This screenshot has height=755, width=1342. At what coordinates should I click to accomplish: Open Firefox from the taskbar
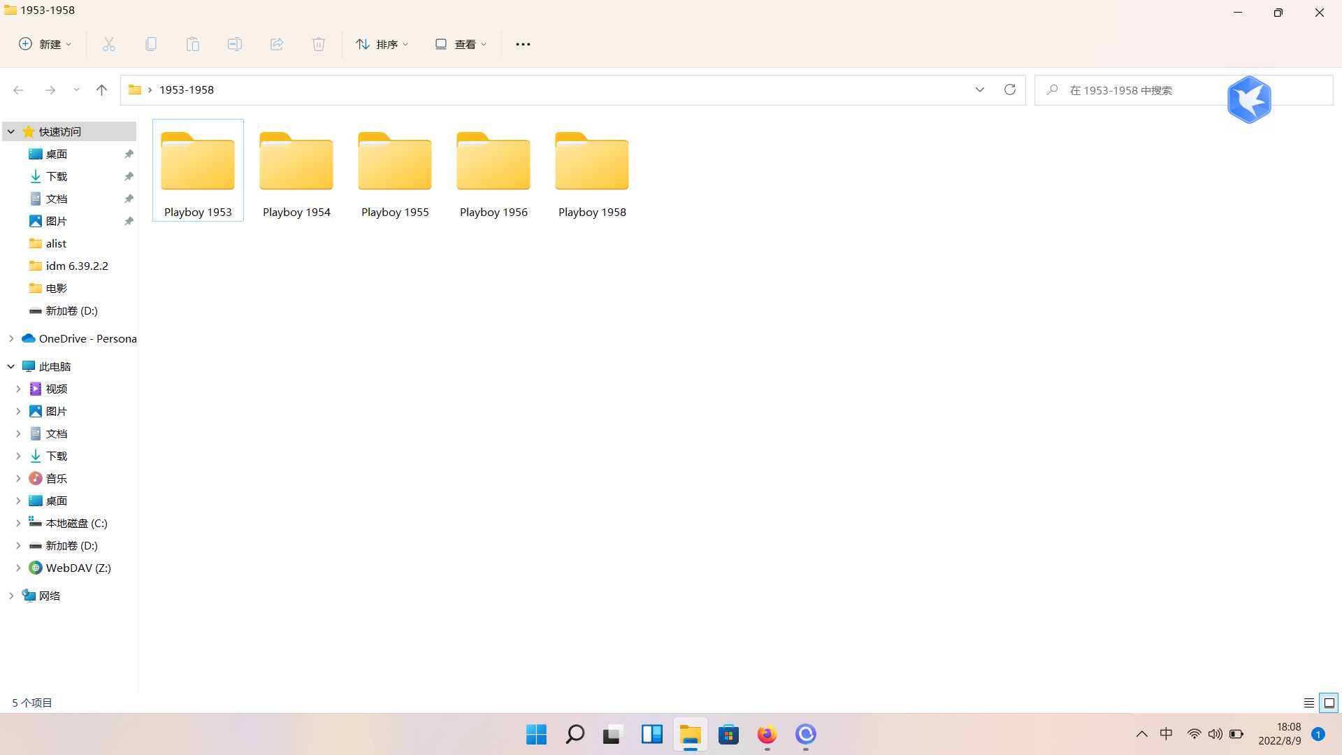click(767, 734)
